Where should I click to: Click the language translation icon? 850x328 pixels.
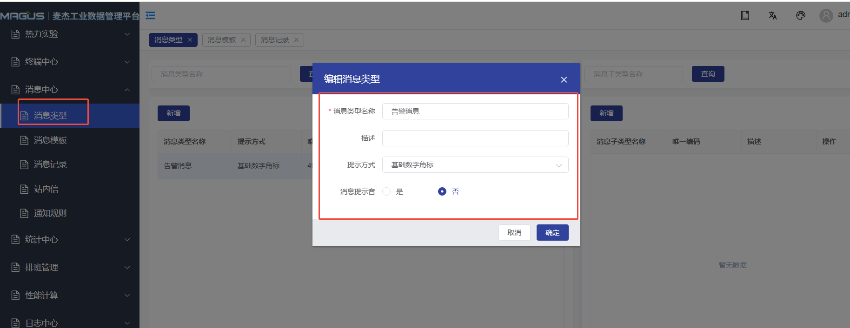(773, 15)
